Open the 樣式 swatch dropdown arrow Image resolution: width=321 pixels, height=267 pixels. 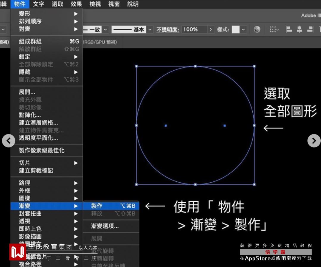click(x=243, y=30)
